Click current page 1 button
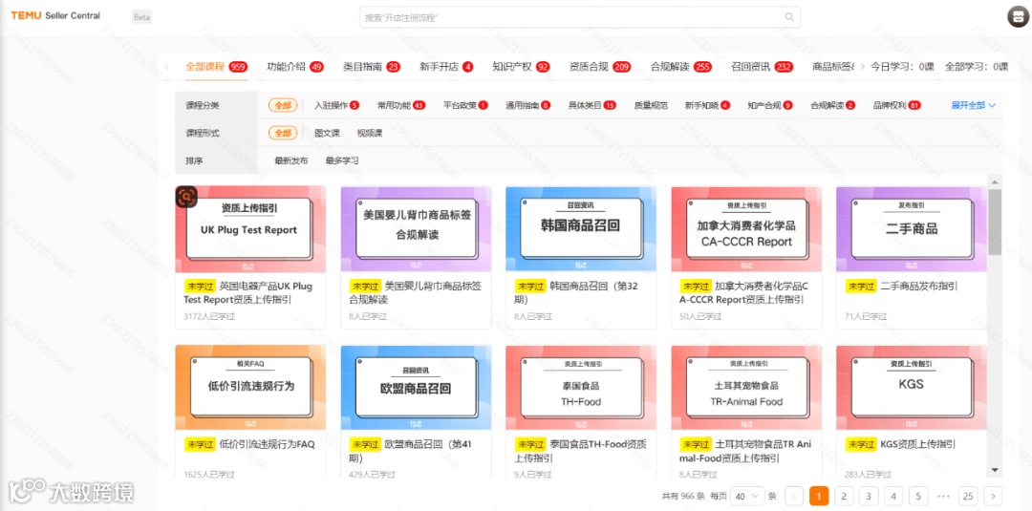 pyautogui.click(x=819, y=496)
